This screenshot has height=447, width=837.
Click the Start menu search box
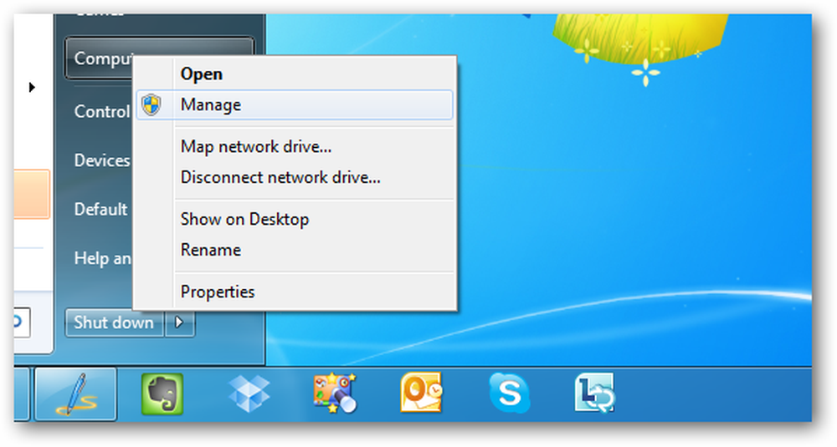(22, 323)
